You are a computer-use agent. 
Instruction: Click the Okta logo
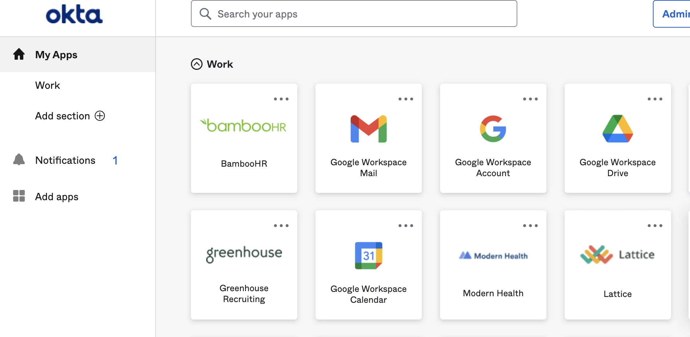coord(74,15)
